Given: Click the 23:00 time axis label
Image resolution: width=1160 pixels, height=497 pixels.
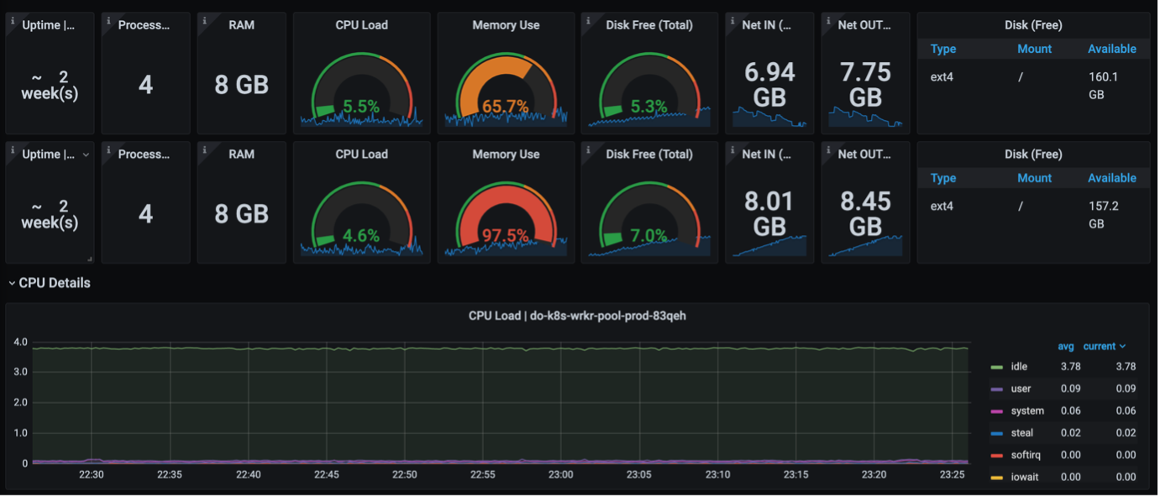Looking at the screenshot, I should click(x=561, y=474).
